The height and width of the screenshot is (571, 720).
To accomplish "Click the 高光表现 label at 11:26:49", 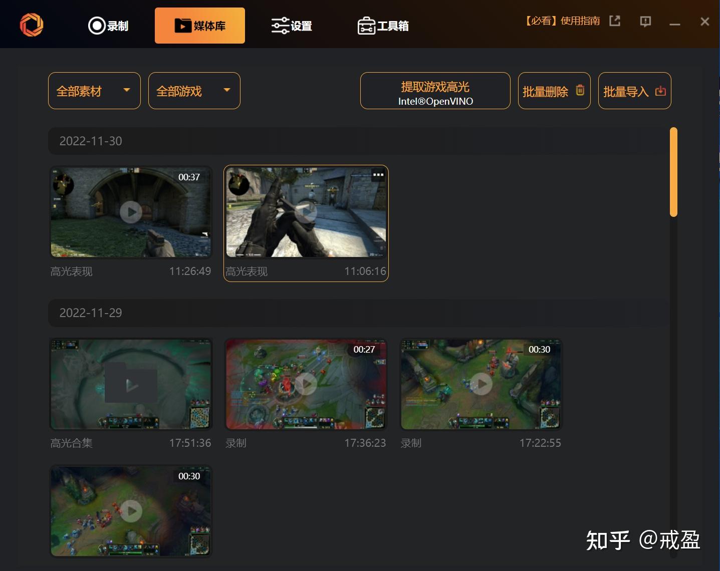I will tap(71, 271).
